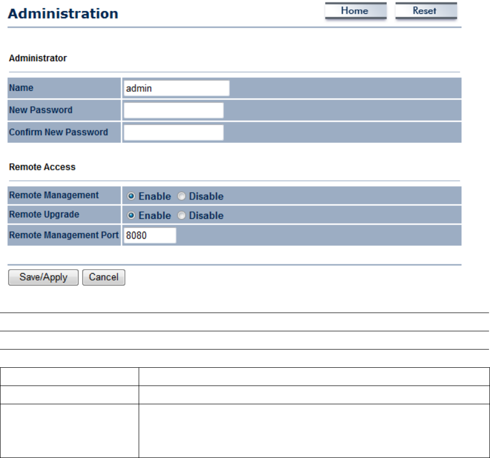This screenshot has width=490, height=458.
Task: Click the Remote Access section label
Action: click(42, 167)
